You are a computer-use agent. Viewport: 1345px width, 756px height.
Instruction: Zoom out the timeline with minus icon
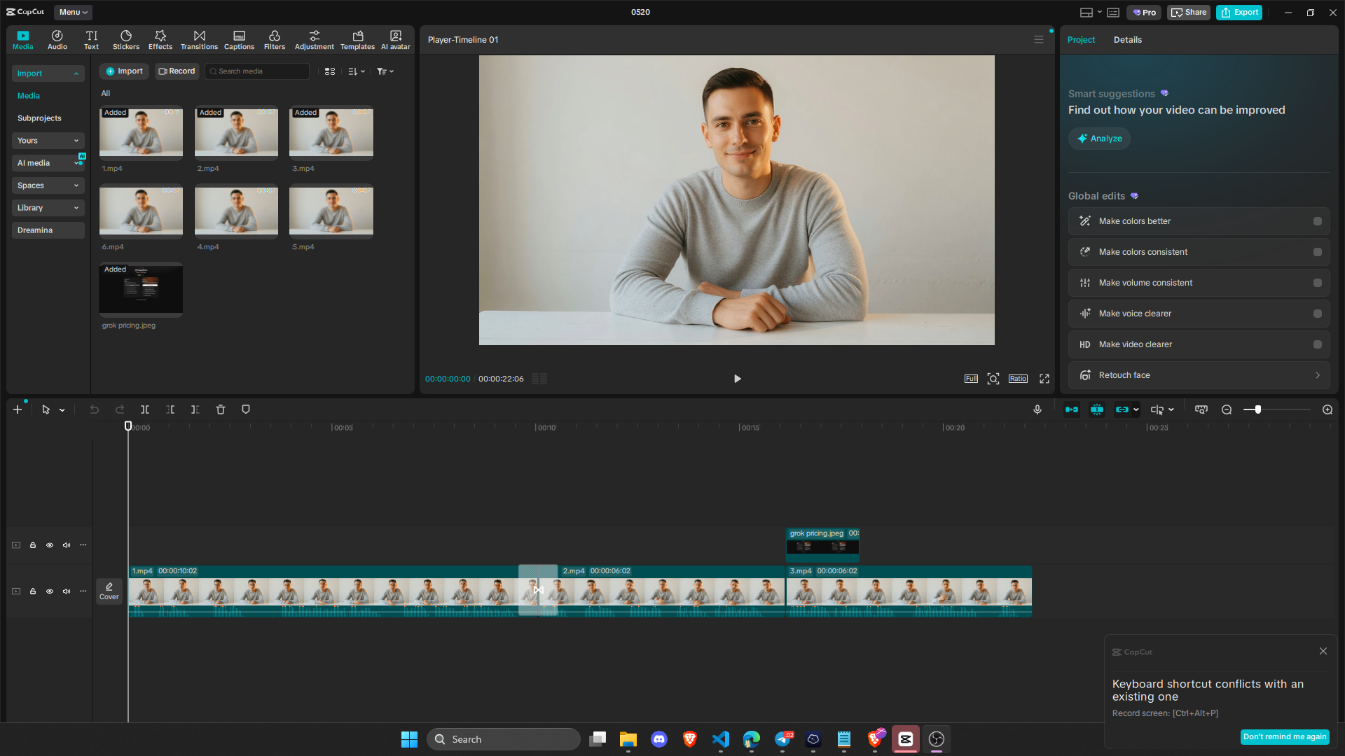tap(1227, 409)
